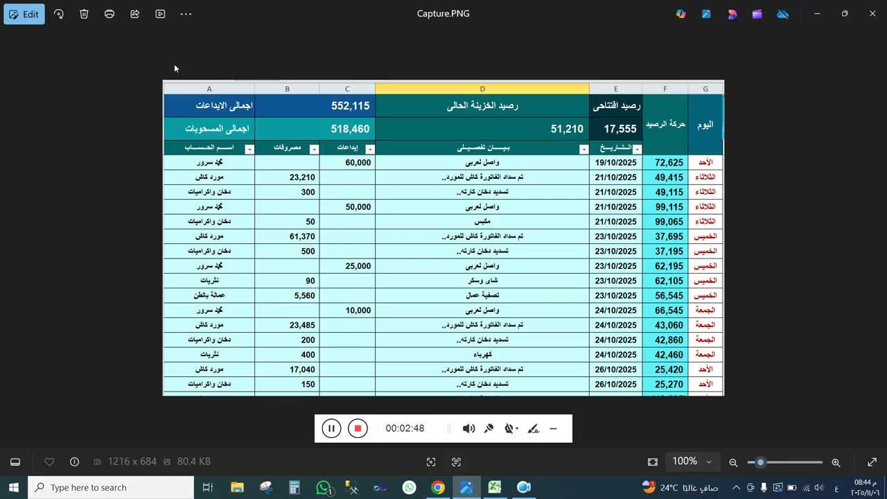Stop the screen recording
Viewport: 887px width, 499px height.
click(358, 428)
